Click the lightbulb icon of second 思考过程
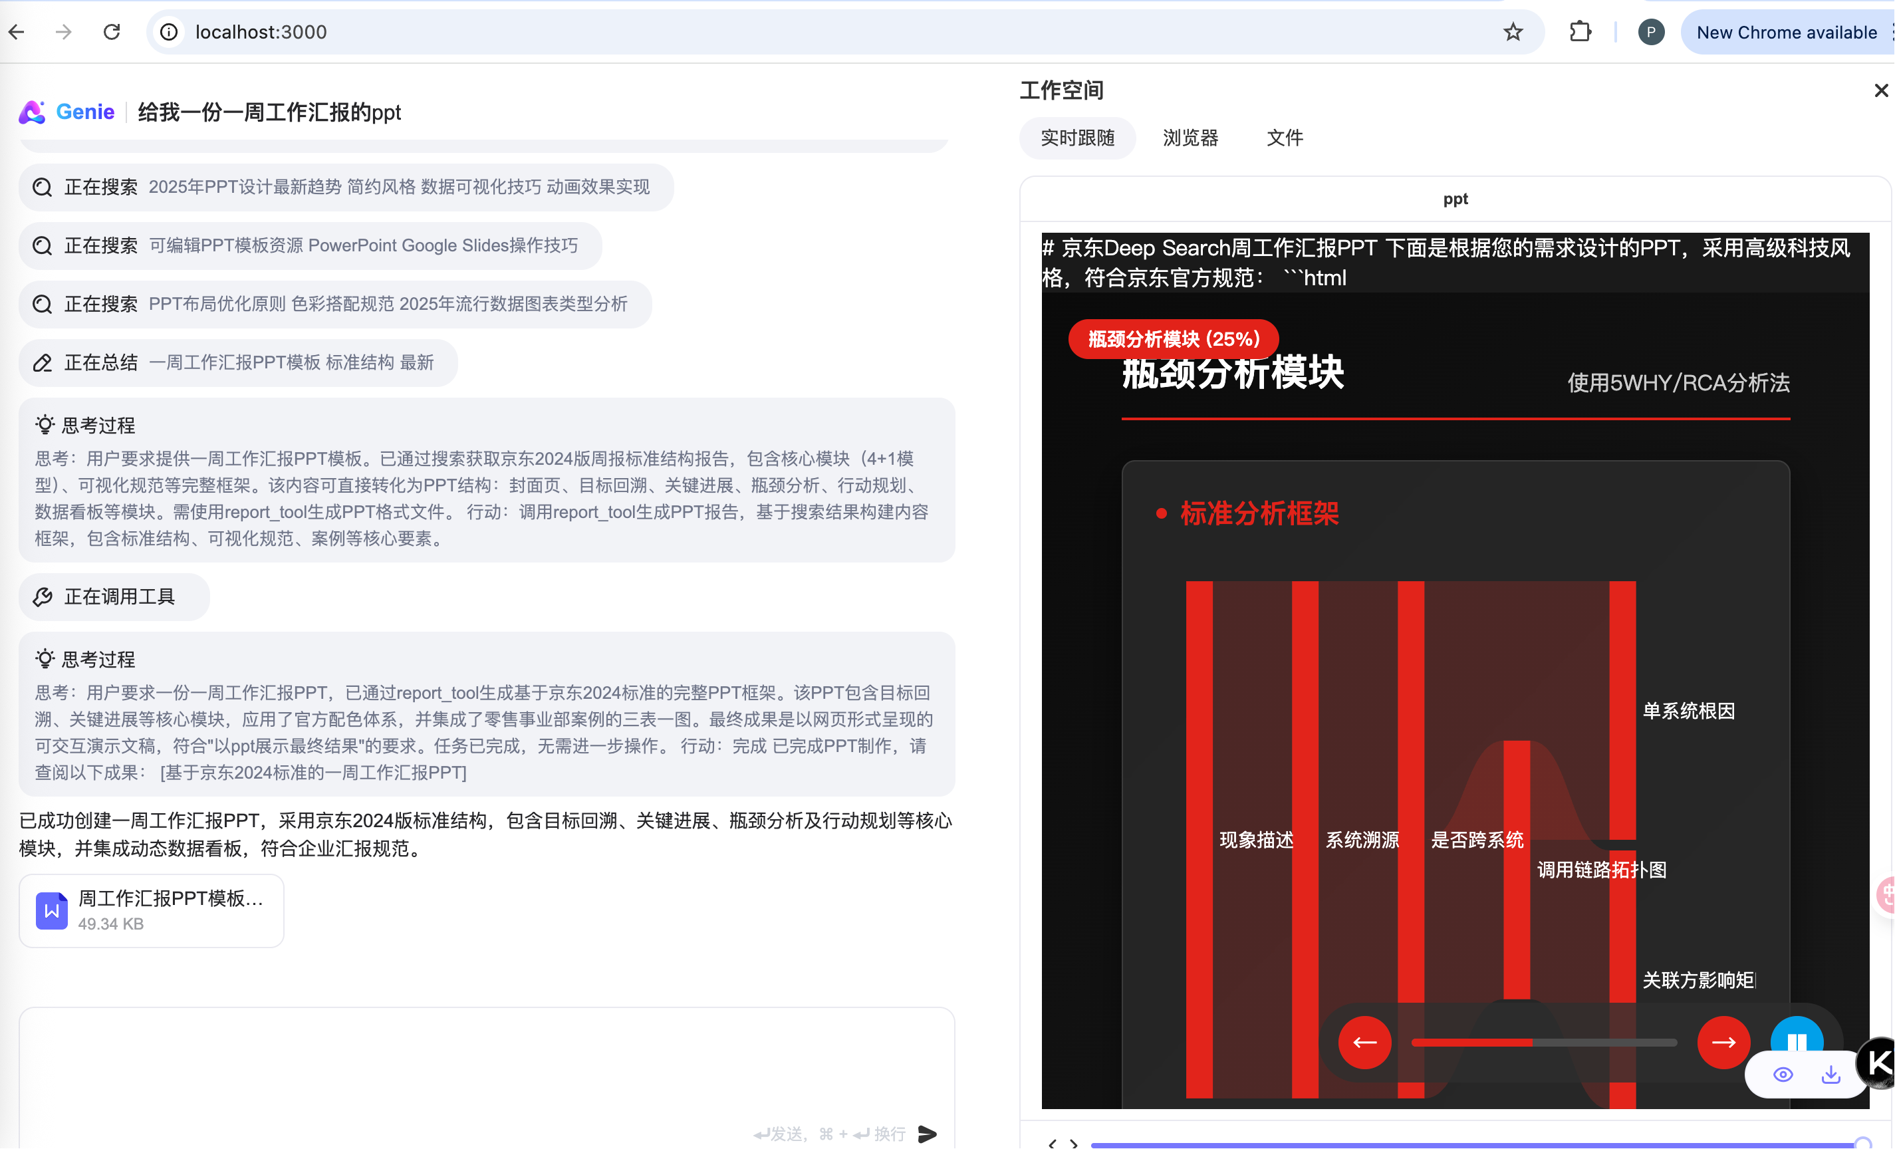This screenshot has width=1895, height=1149. [45, 658]
